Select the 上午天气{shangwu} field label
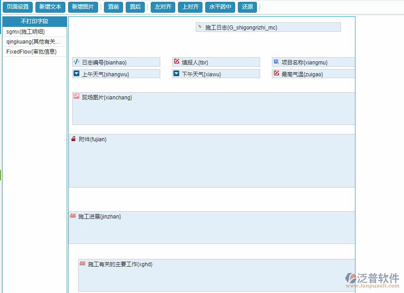Viewport: 404px width, 293px height. coord(105,74)
